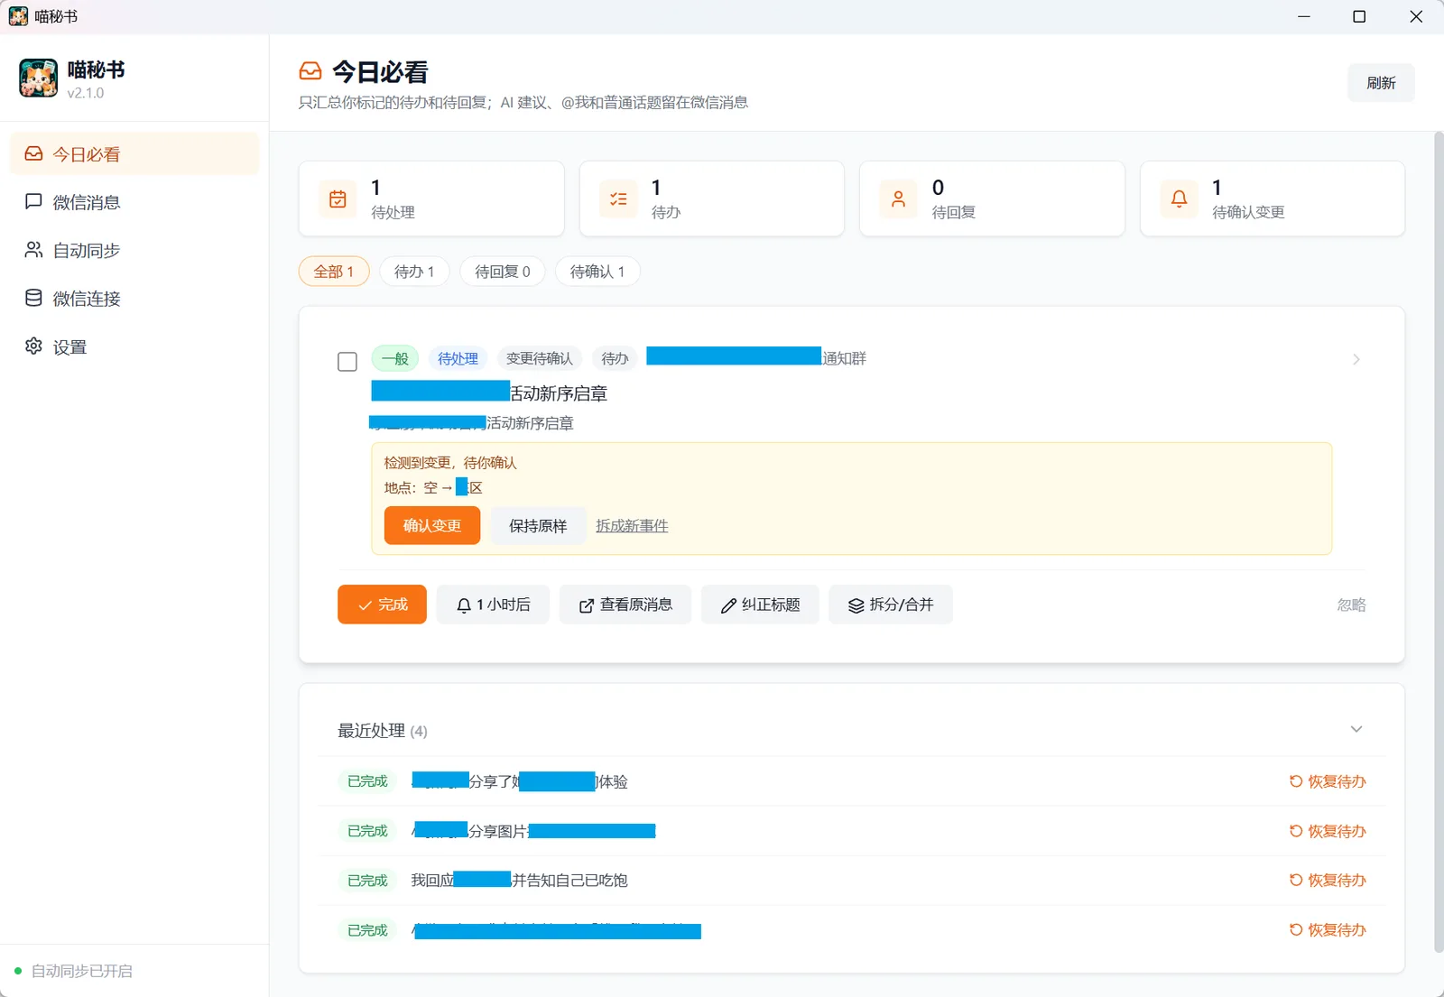Open 今日必看 in sidebar
Screen dimensions: 1444x997
(134, 154)
